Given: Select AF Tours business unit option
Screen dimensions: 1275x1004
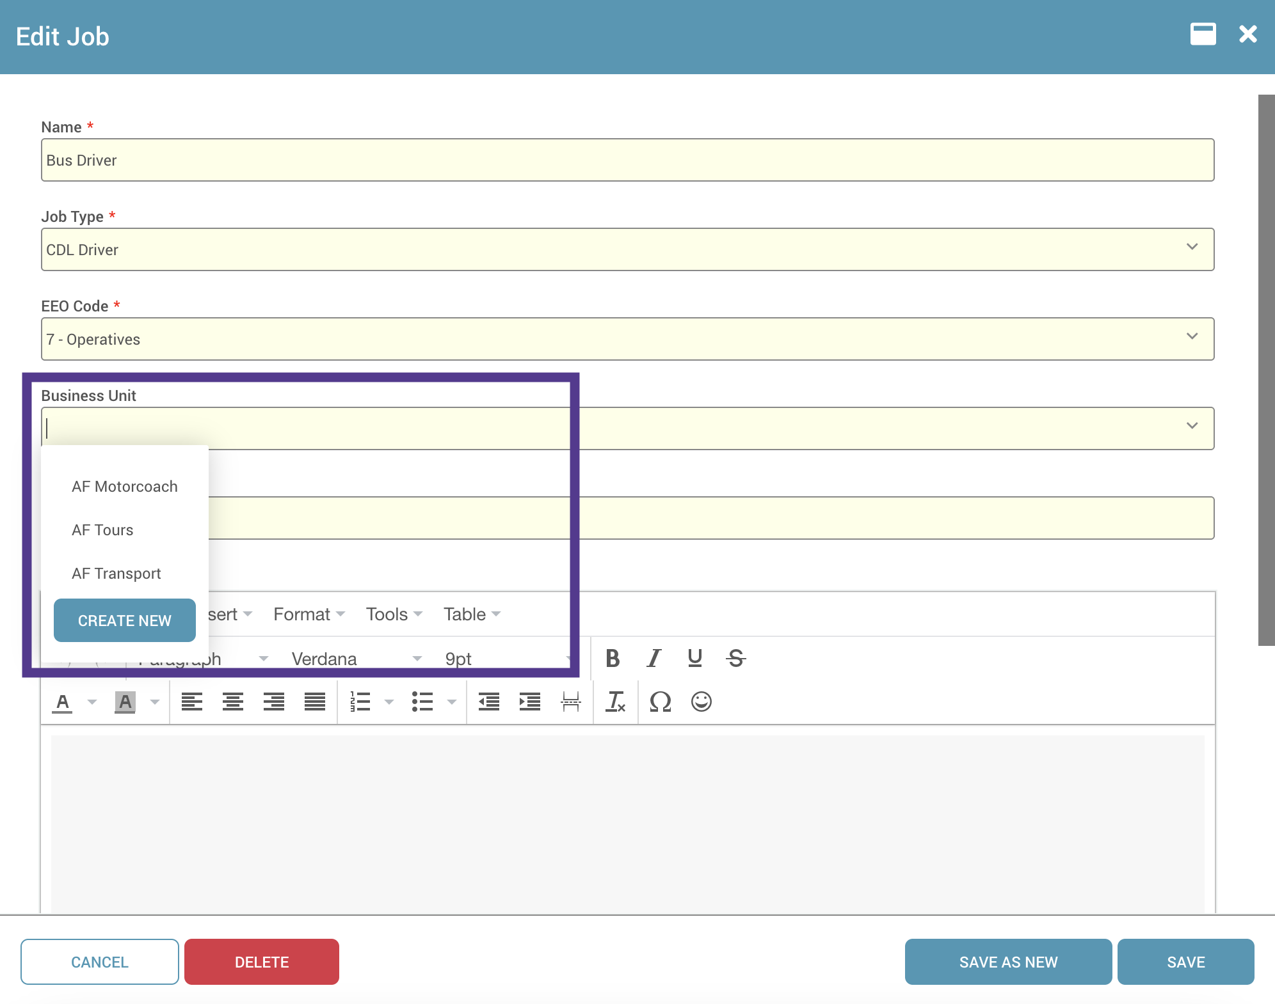Looking at the screenshot, I should pos(102,530).
